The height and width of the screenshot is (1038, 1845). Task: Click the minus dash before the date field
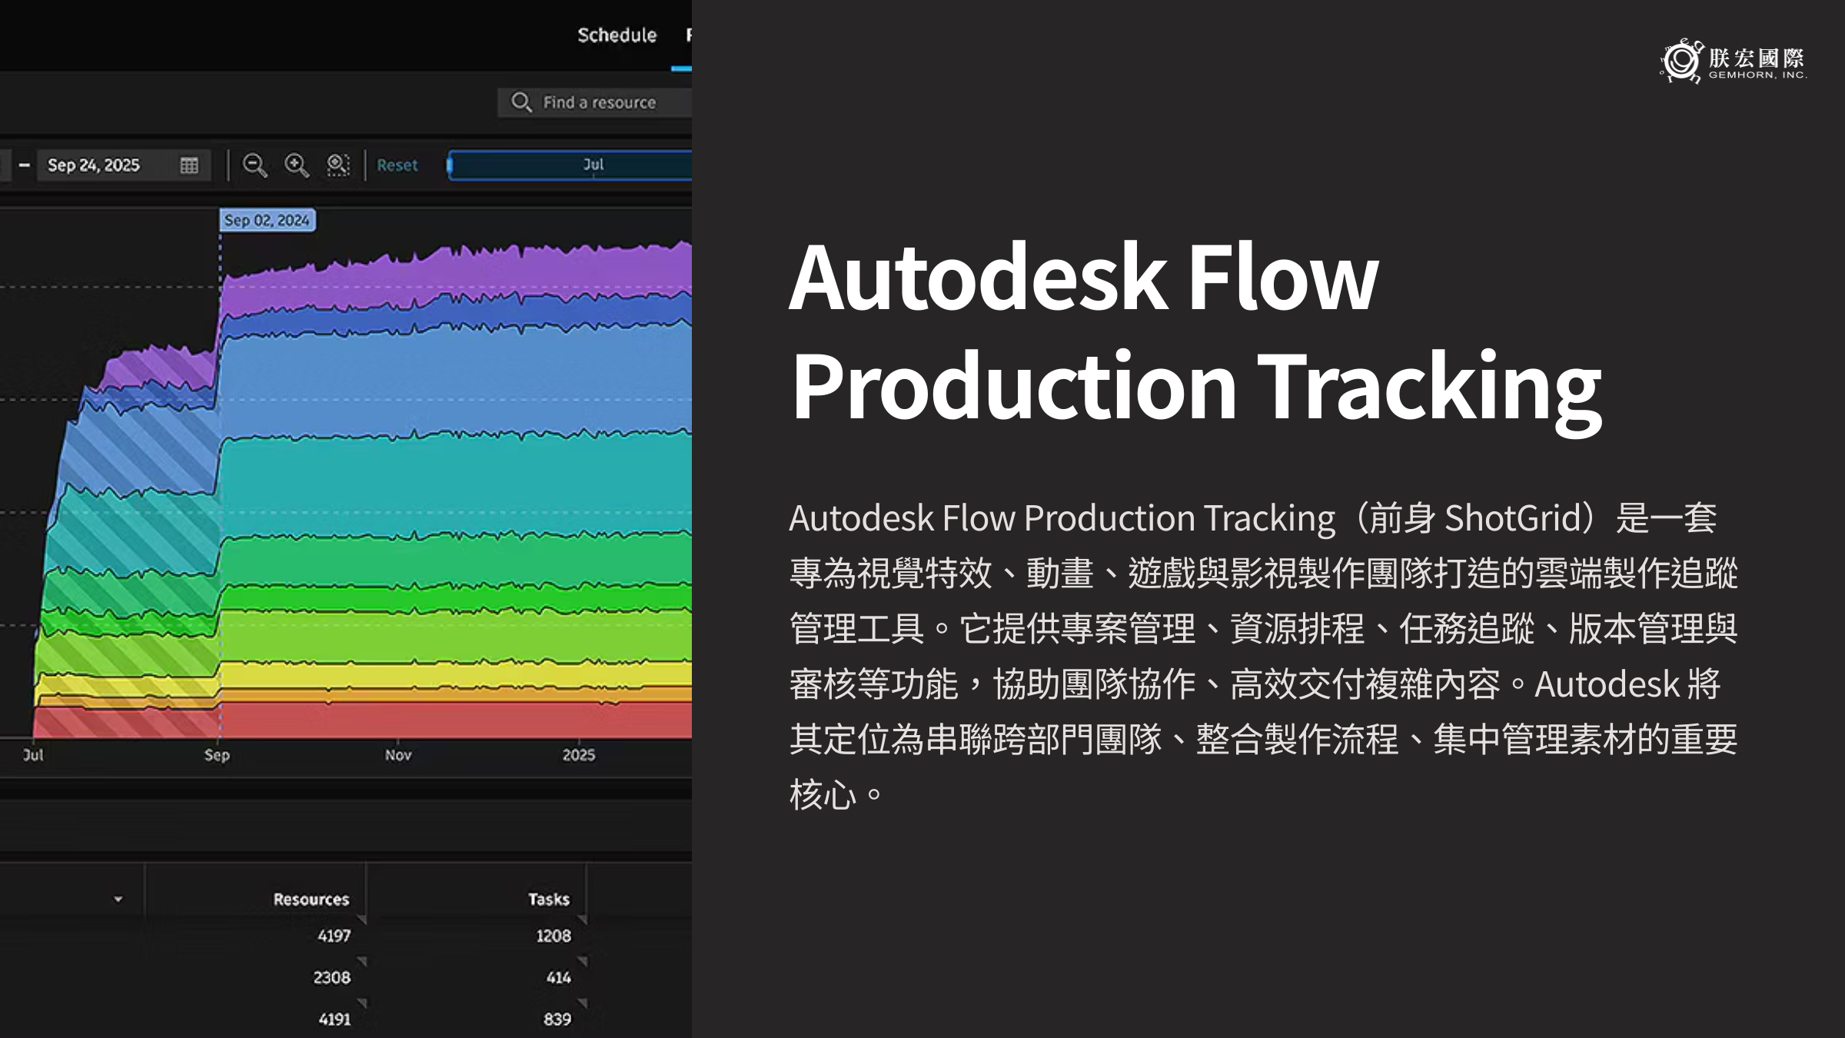pos(25,165)
